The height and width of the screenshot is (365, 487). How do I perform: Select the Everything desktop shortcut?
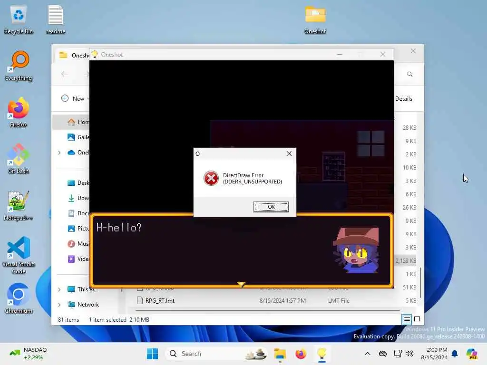[19, 66]
